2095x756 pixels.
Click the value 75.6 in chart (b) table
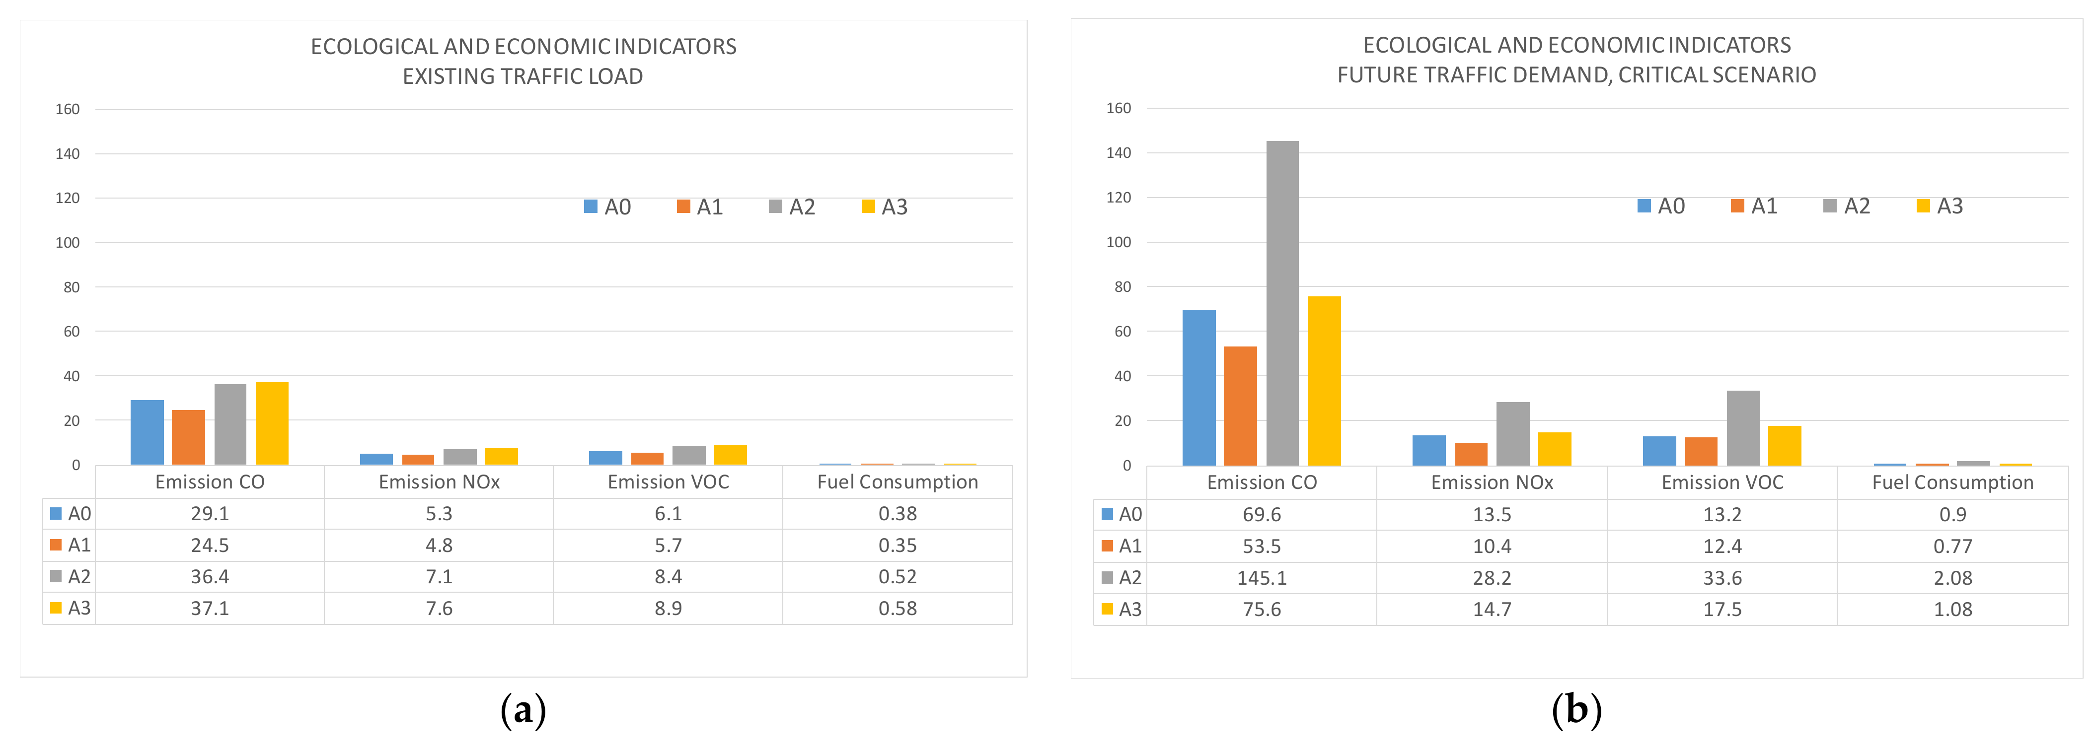(x=1262, y=609)
